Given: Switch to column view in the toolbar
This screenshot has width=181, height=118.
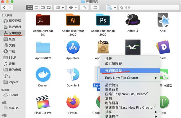Looking at the screenshot, I should tap(43, 8).
